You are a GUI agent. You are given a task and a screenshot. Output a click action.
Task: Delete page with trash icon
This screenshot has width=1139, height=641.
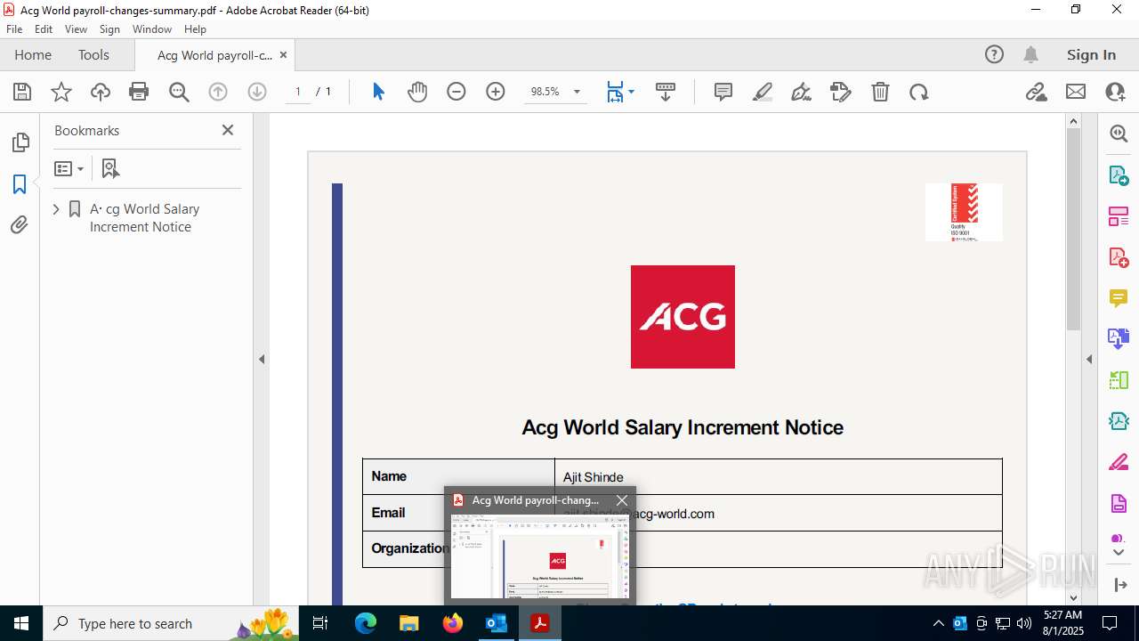coord(880,92)
